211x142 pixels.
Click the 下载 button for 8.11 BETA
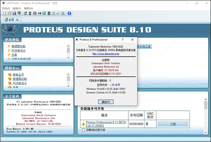pyautogui.click(x=173, y=124)
